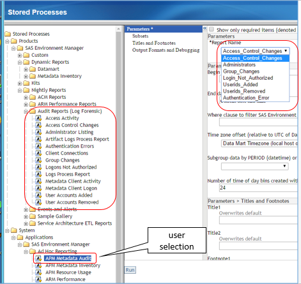Open the Titles and Footnotes section

click(x=154, y=43)
